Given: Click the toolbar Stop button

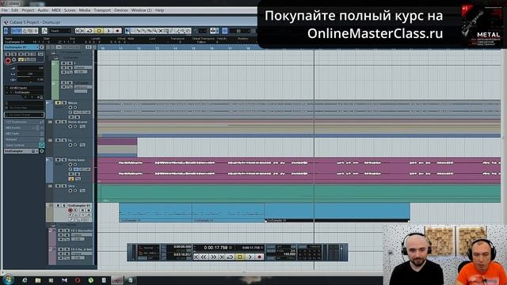Looking at the screenshot, I should tap(99, 31).
